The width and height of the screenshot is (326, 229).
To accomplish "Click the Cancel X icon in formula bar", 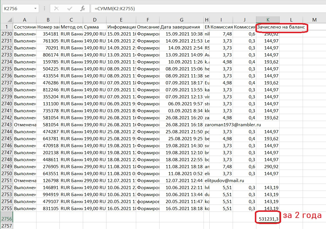I will coord(56,8).
